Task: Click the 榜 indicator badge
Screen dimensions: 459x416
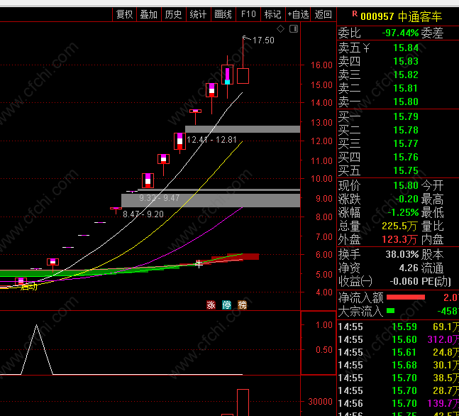Action: coord(242,305)
